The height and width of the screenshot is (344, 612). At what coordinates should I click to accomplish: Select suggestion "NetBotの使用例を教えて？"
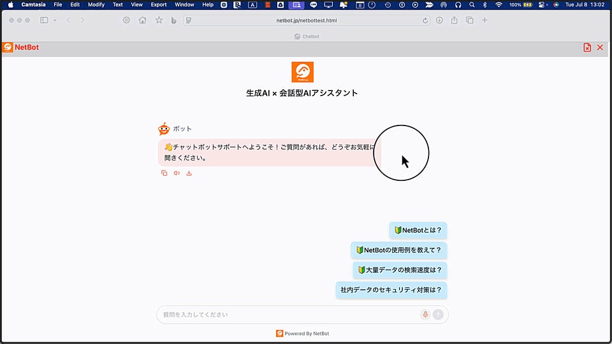pos(399,250)
